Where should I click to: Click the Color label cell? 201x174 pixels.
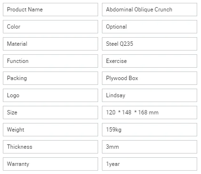click(x=50, y=27)
